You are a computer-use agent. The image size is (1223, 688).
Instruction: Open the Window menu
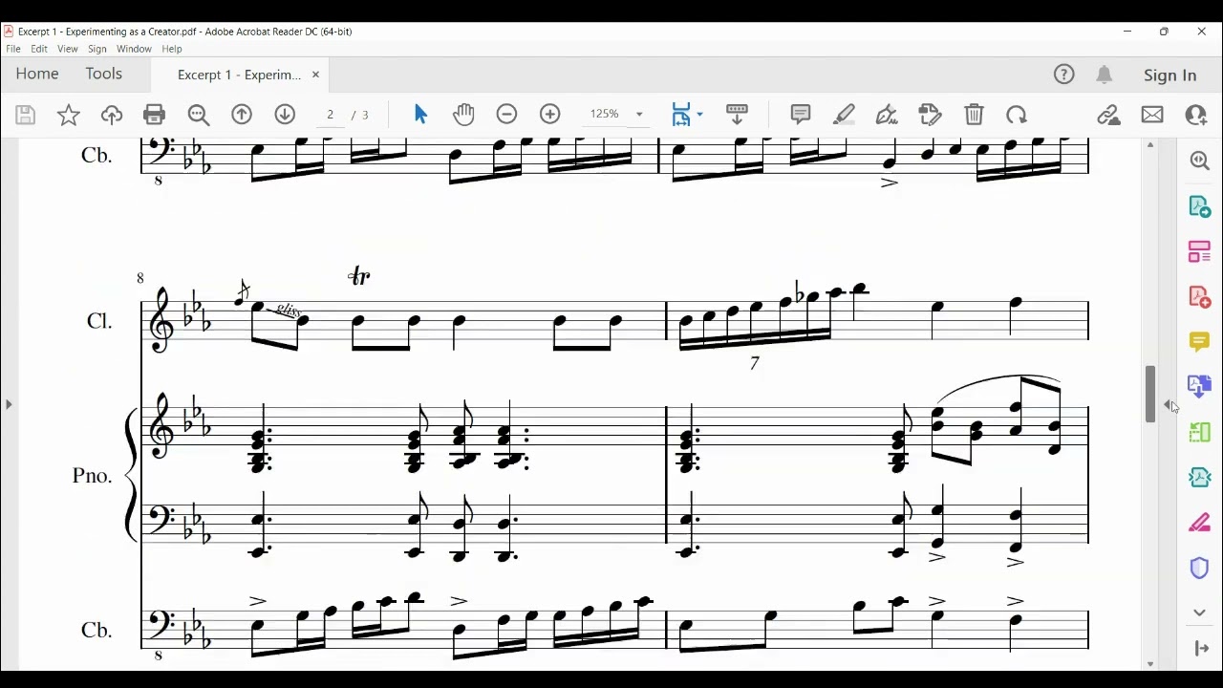click(x=134, y=49)
